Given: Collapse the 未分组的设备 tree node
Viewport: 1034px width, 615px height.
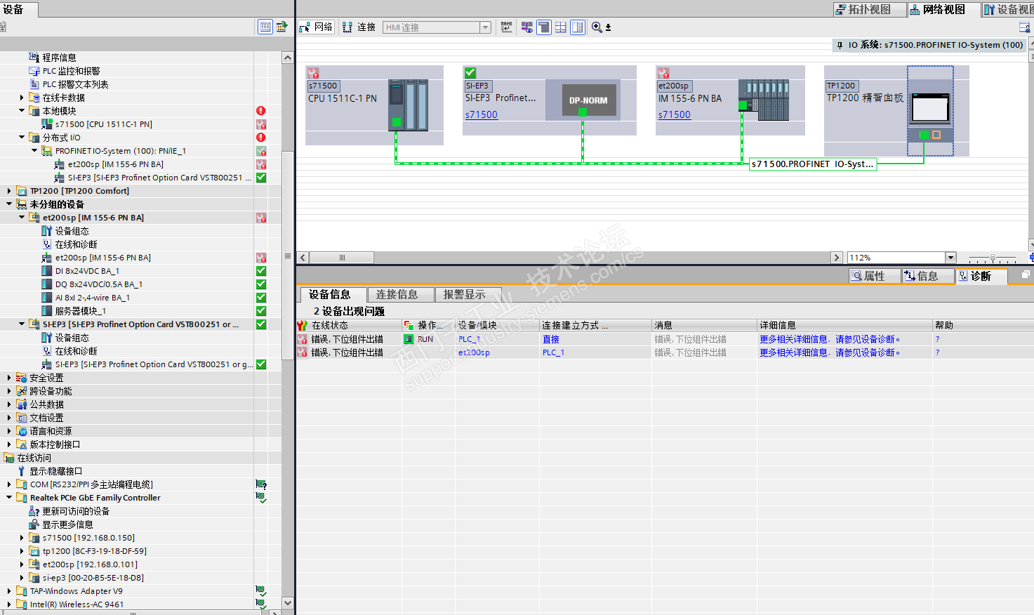Looking at the screenshot, I should 9,204.
